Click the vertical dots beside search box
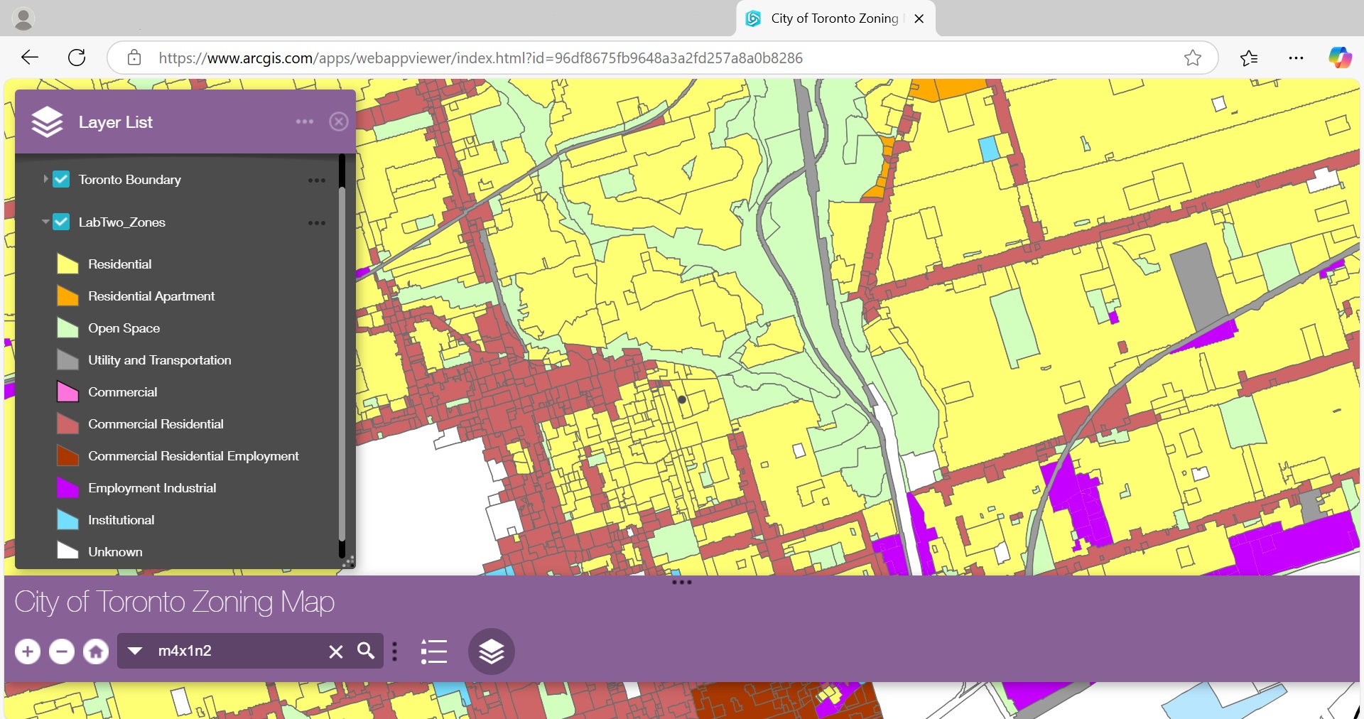The width and height of the screenshot is (1364, 719). click(x=395, y=651)
